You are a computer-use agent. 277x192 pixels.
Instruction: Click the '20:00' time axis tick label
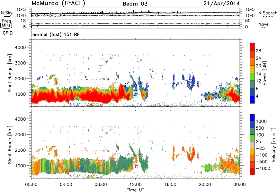point(205,185)
